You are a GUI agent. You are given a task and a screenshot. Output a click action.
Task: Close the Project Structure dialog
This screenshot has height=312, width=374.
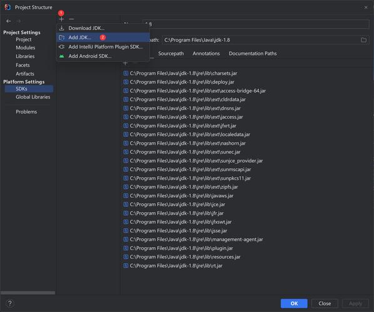366,7
